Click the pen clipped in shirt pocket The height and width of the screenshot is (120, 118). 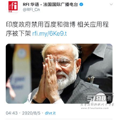tap(91, 79)
